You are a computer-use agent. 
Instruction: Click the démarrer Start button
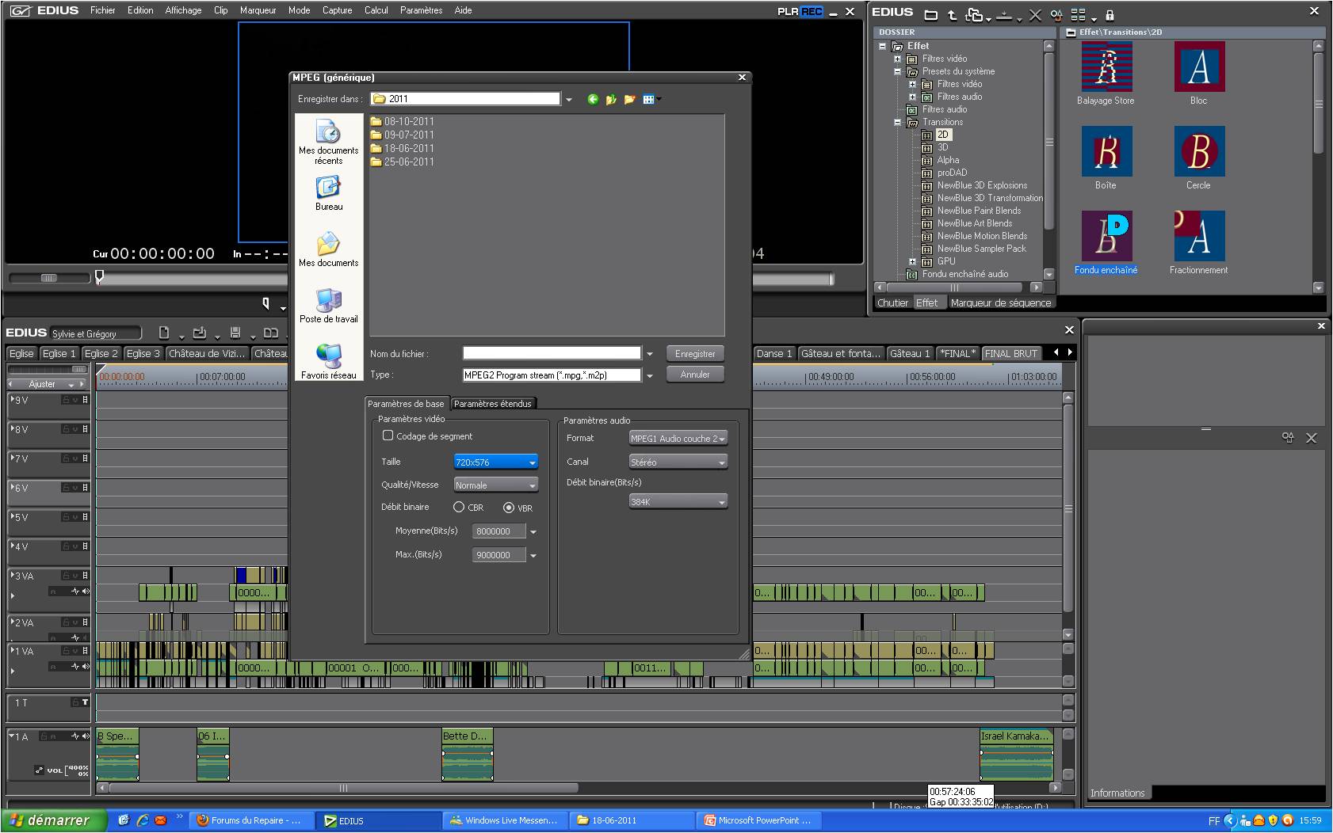[54, 820]
